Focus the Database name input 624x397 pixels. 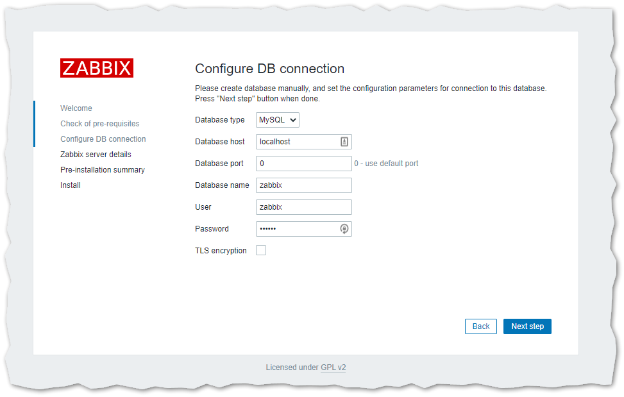303,185
